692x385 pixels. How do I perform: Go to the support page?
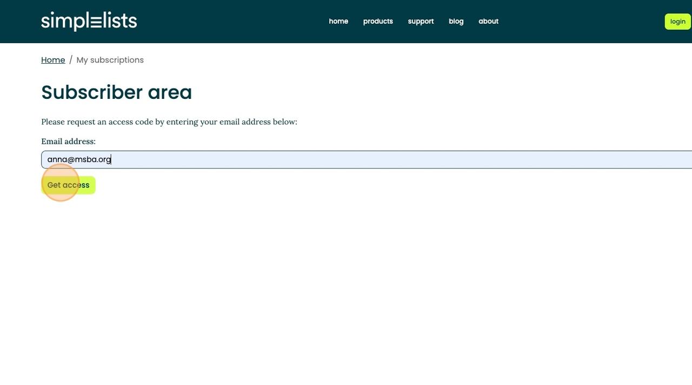(421, 21)
